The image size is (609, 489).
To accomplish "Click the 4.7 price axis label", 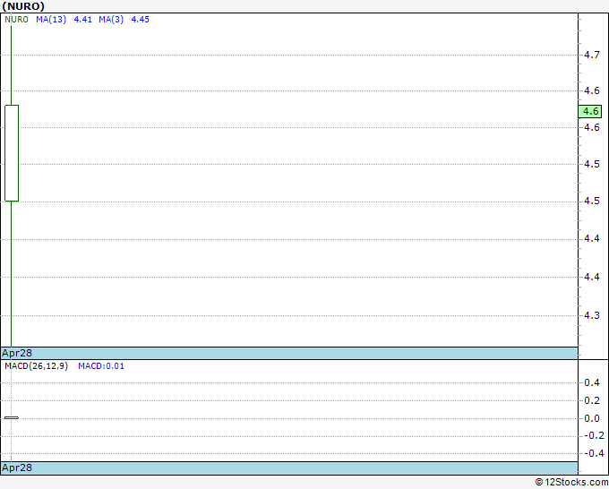I will pos(592,55).
